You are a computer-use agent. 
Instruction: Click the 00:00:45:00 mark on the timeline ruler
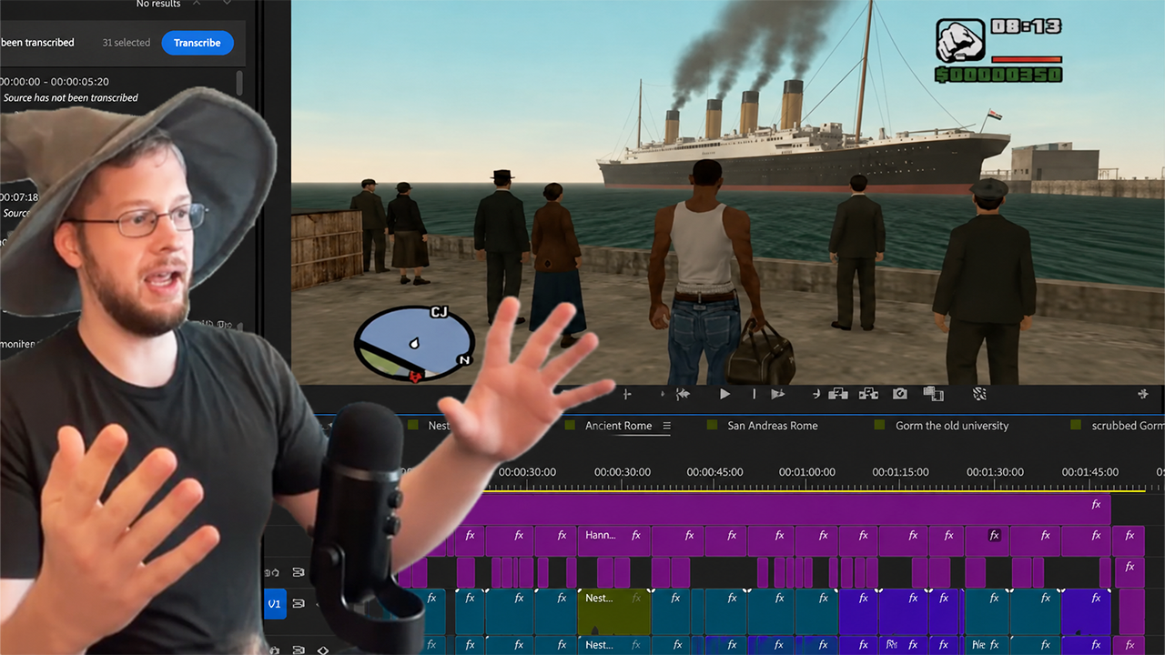714,472
